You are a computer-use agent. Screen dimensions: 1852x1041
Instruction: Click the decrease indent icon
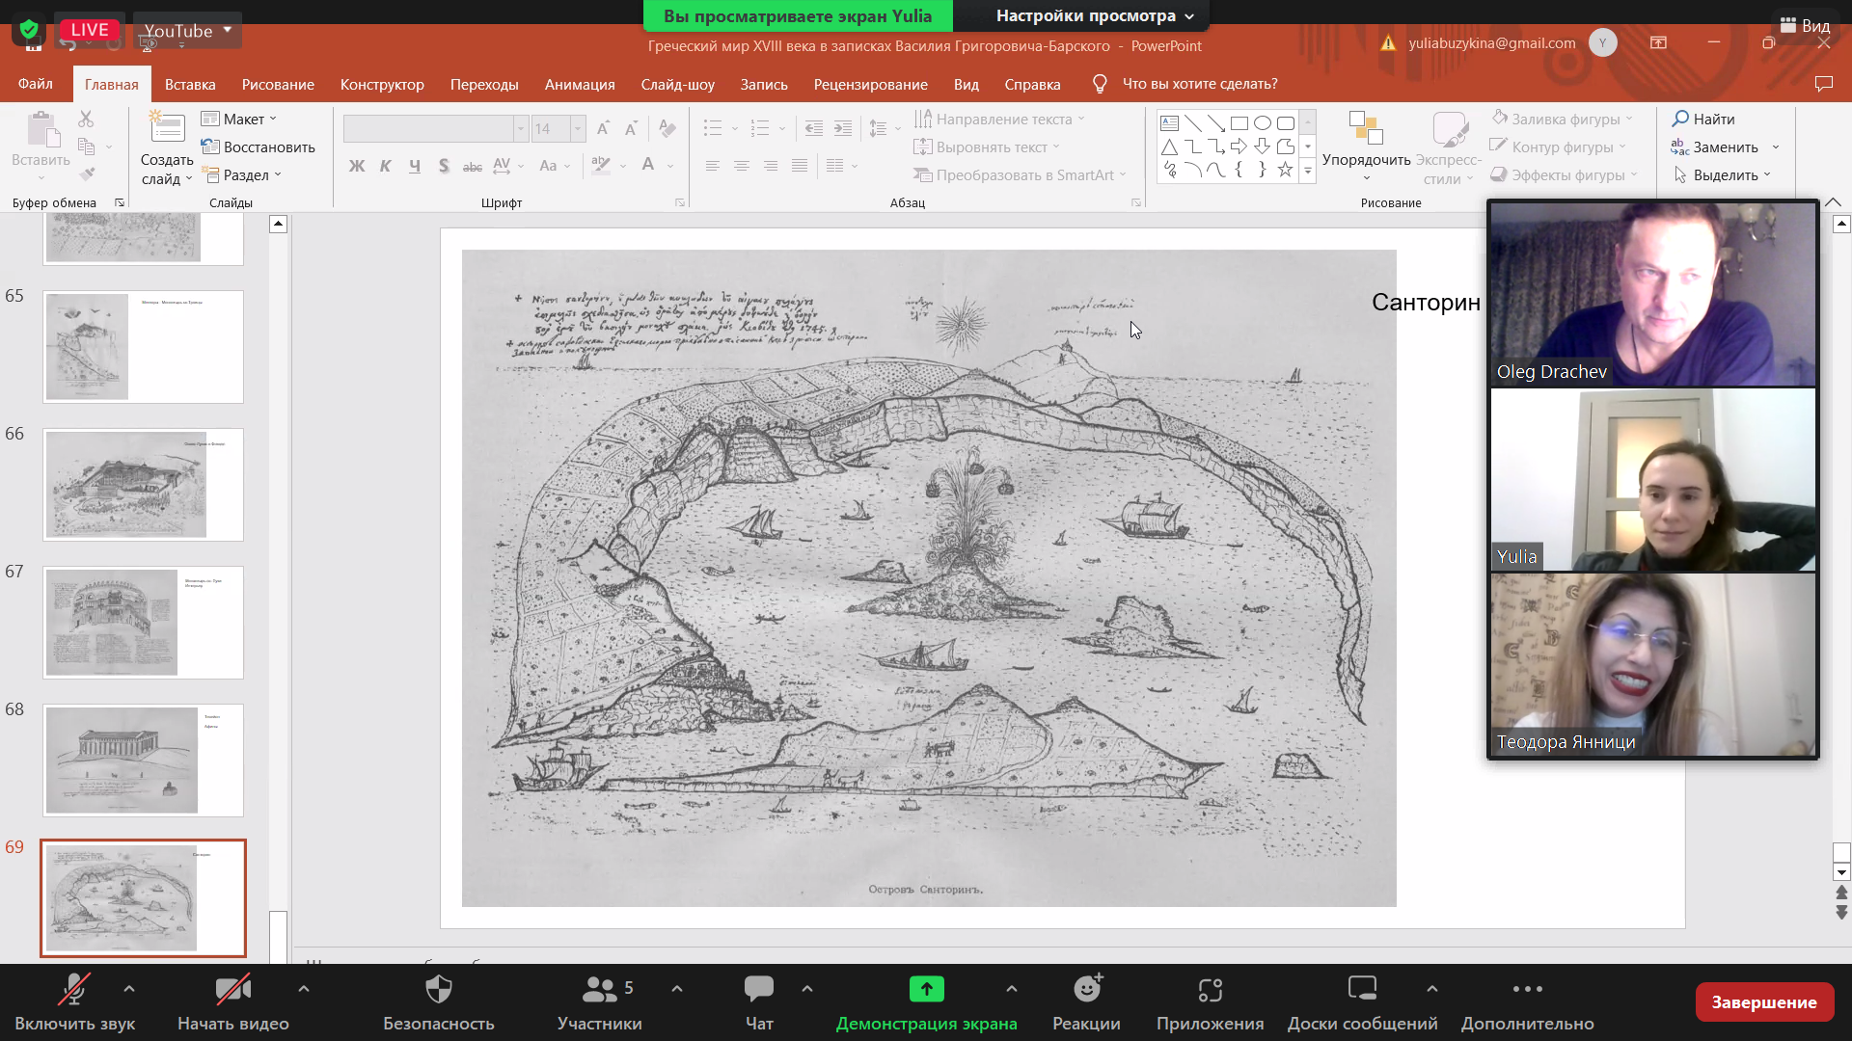click(x=814, y=128)
